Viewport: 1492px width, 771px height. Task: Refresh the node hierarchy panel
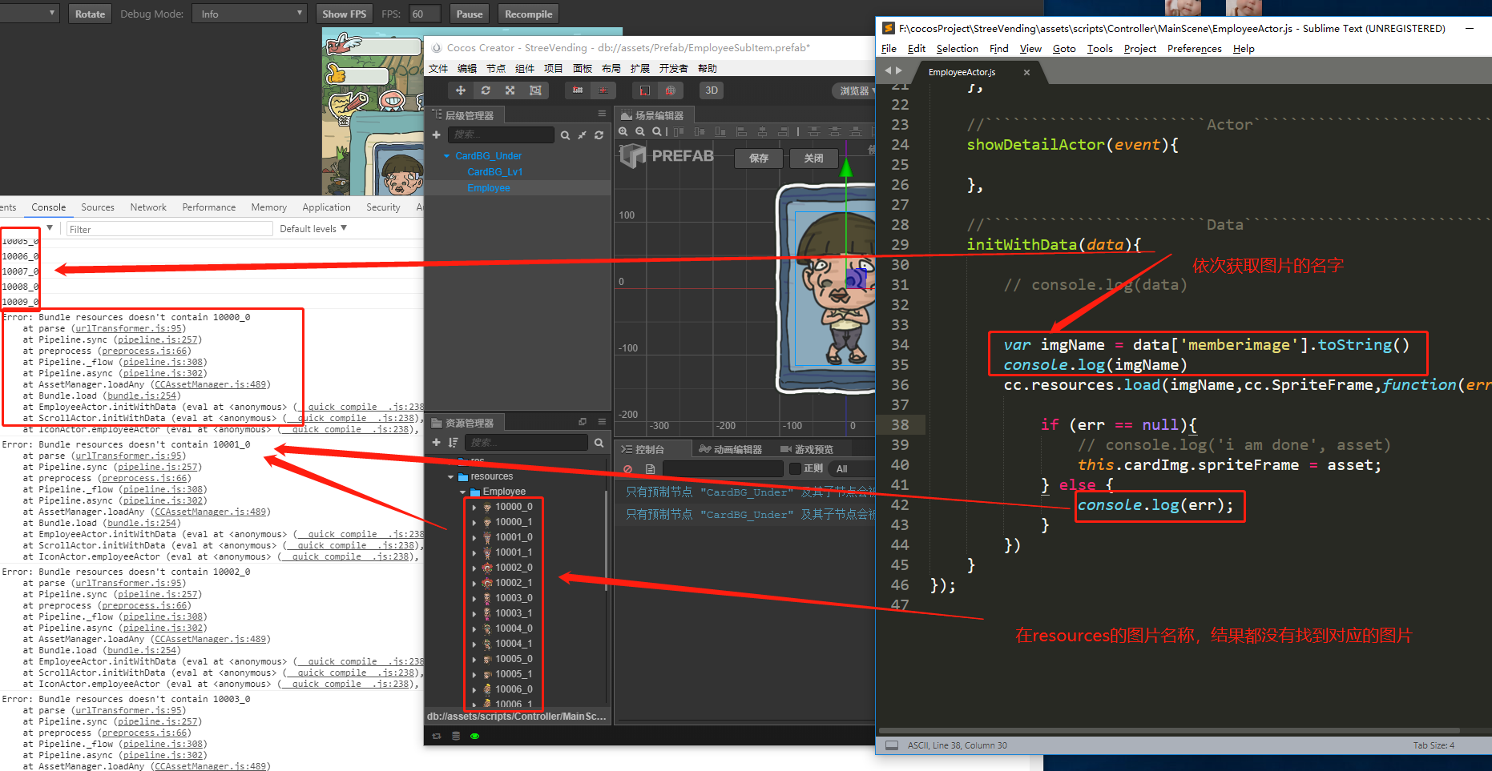coord(599,135)
